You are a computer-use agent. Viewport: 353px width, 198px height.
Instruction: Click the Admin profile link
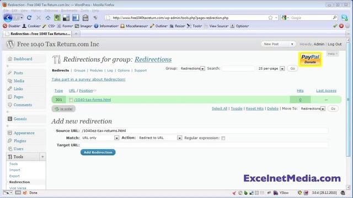pos(319,44)
